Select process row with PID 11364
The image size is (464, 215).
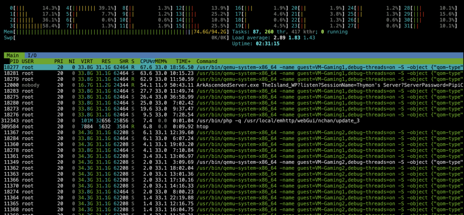point(234,197)
